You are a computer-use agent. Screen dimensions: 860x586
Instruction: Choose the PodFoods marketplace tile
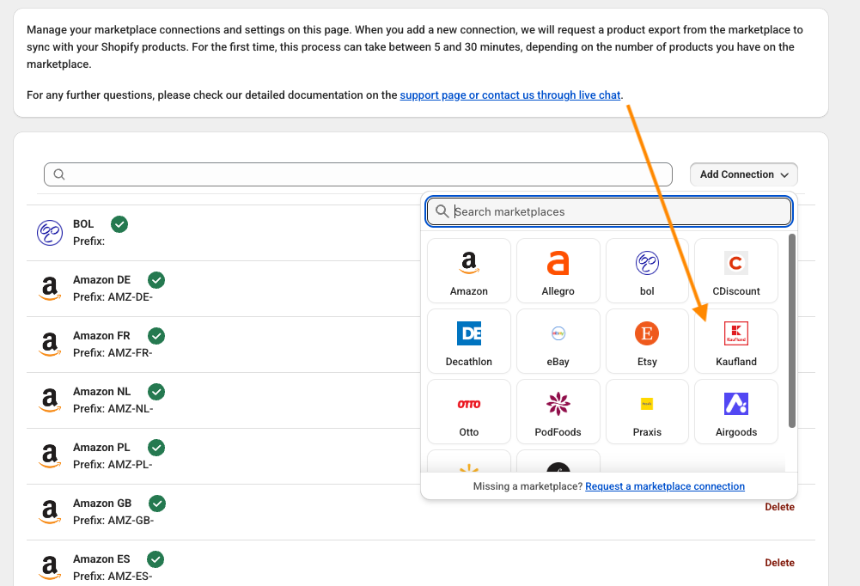pos(558,412)
